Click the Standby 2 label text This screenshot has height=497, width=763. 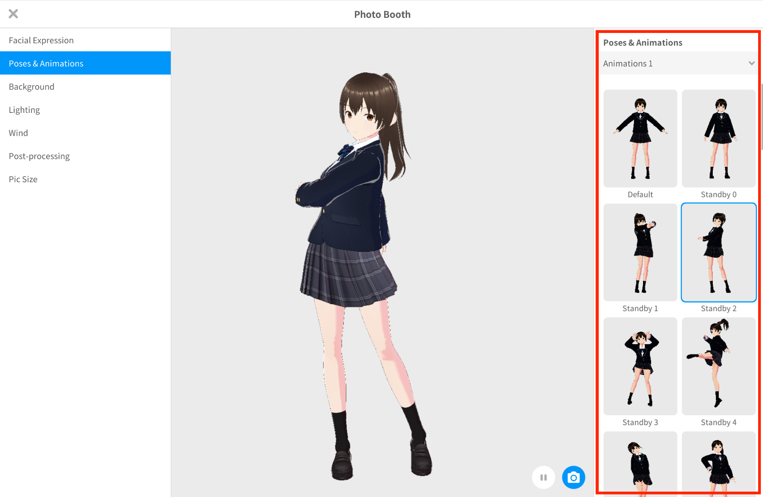tap(719, 308)
